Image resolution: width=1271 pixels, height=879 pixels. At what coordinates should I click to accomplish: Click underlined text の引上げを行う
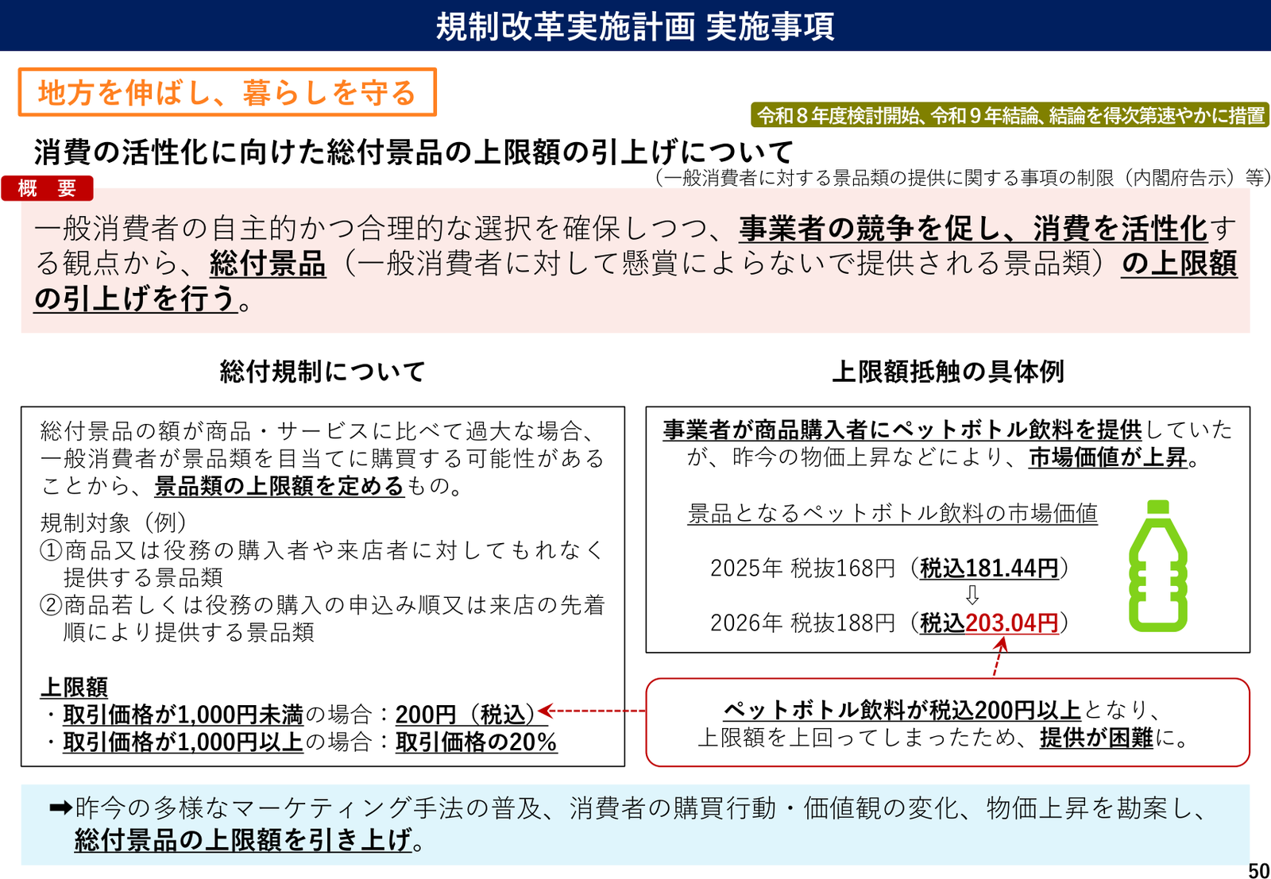[136, 299]
